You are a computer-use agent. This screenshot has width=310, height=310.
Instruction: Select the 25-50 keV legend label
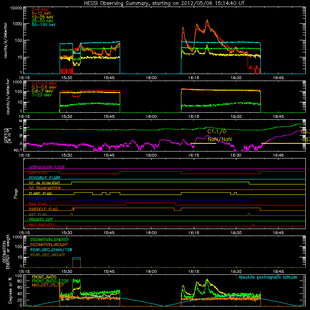43,21
